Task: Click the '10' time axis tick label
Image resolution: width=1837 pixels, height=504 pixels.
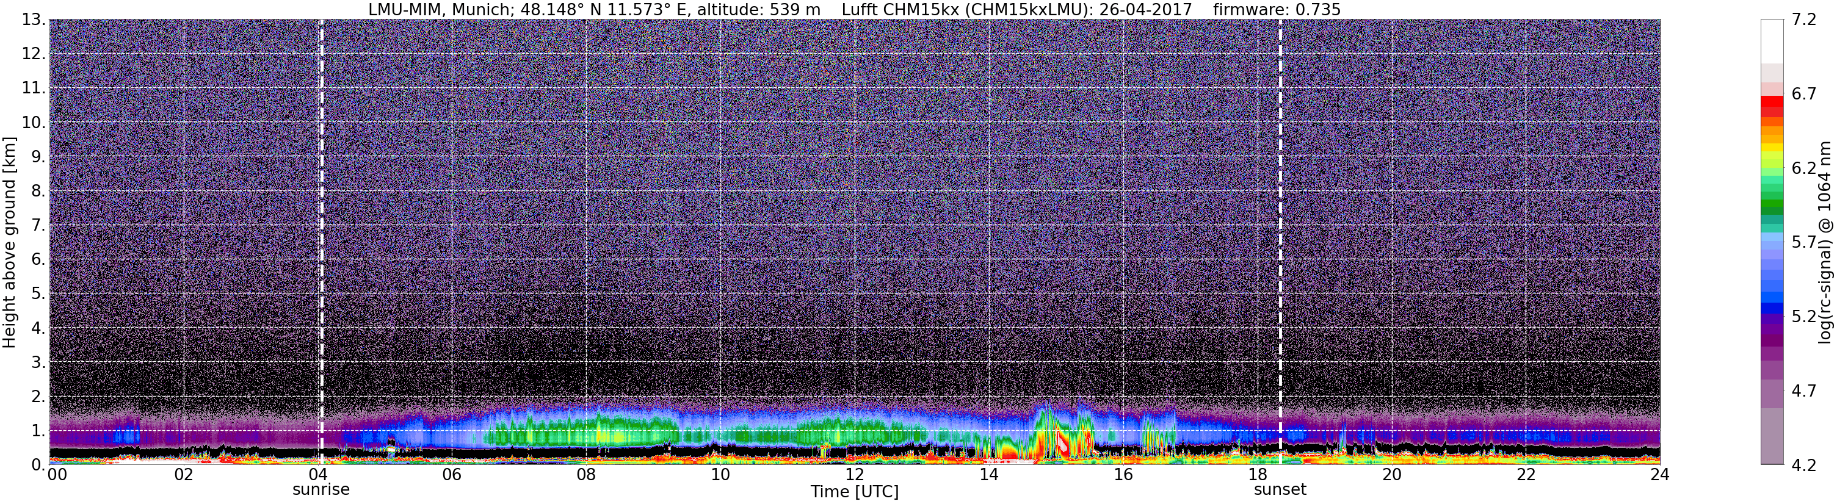Action: click(x=720, y=475)
